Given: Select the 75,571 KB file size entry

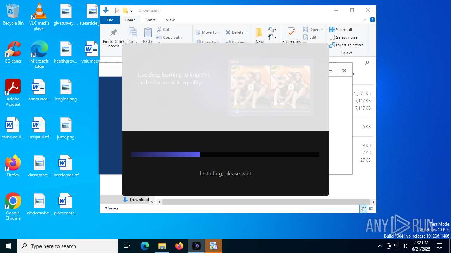Looking at the screenshot, I should pos(362,93).
